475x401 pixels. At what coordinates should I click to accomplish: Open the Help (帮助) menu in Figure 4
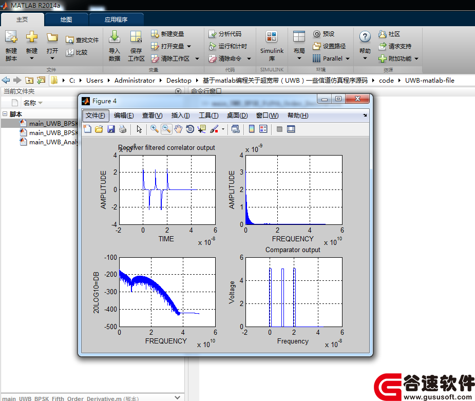[298, 116]
